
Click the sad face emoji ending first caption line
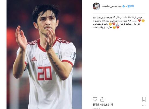(x=143, y=21)
